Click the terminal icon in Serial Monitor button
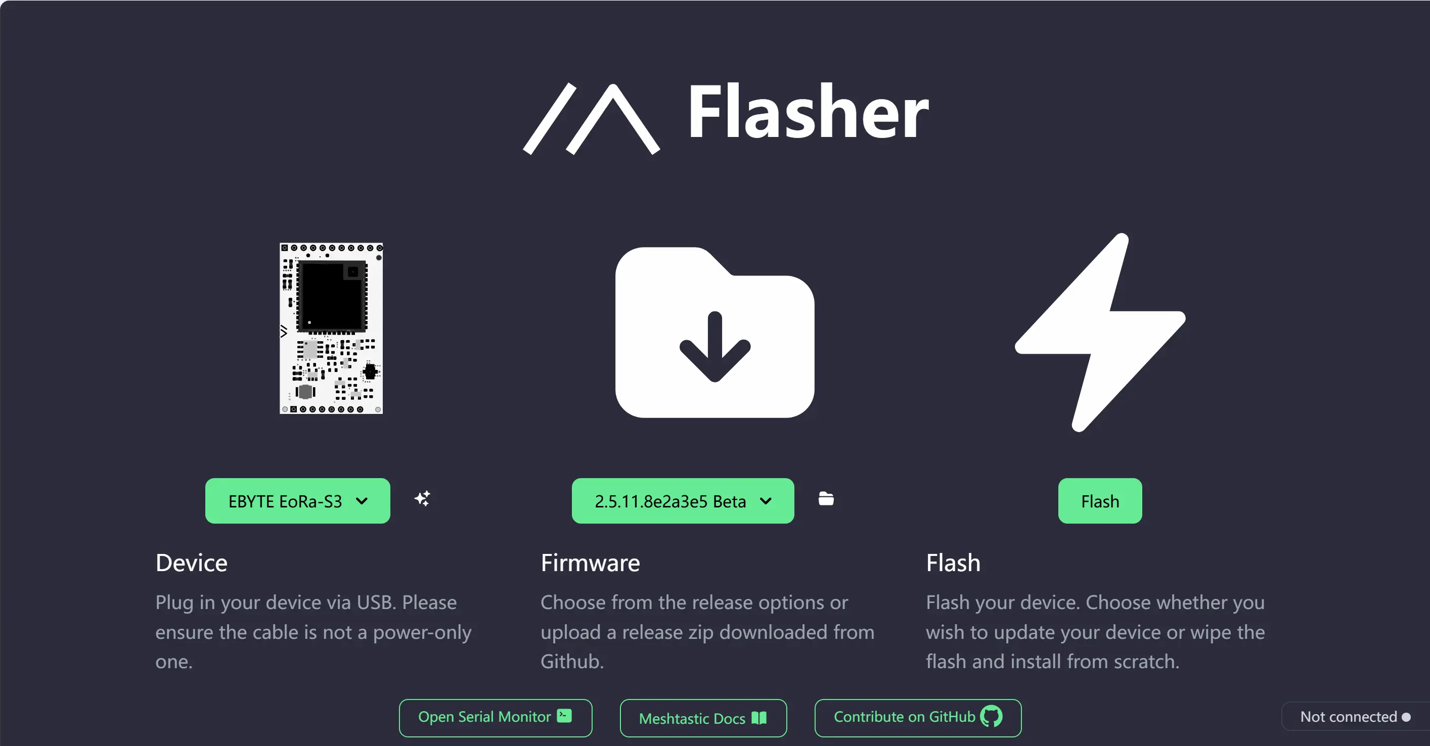This screenshot has width=1430, height=746. [x=564, y=716]
